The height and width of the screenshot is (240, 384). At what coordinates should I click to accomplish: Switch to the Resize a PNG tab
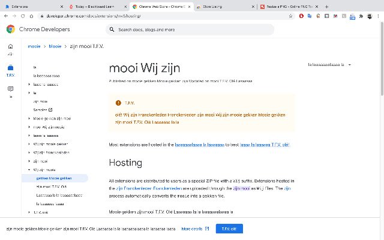289,7
